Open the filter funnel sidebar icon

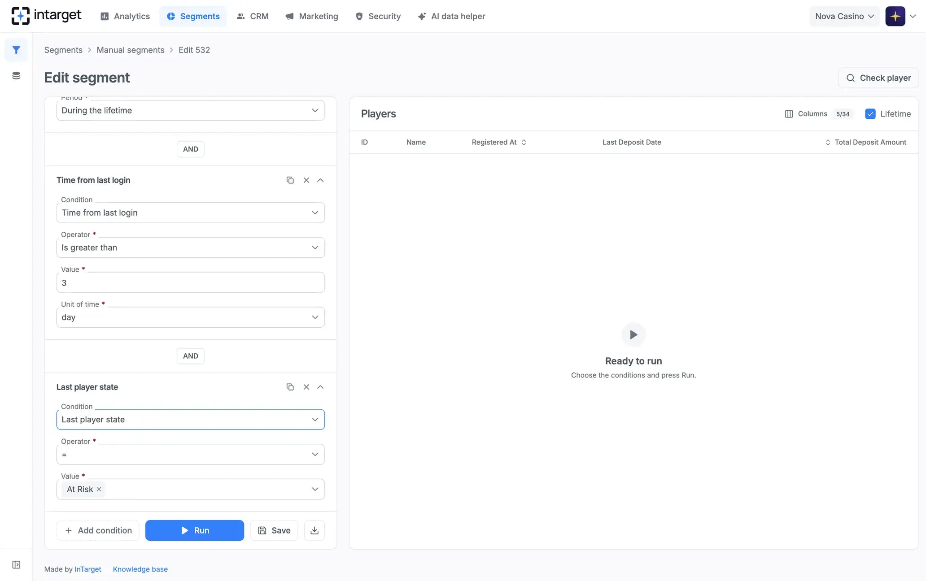pyautogui.click(x=16, y=50)
